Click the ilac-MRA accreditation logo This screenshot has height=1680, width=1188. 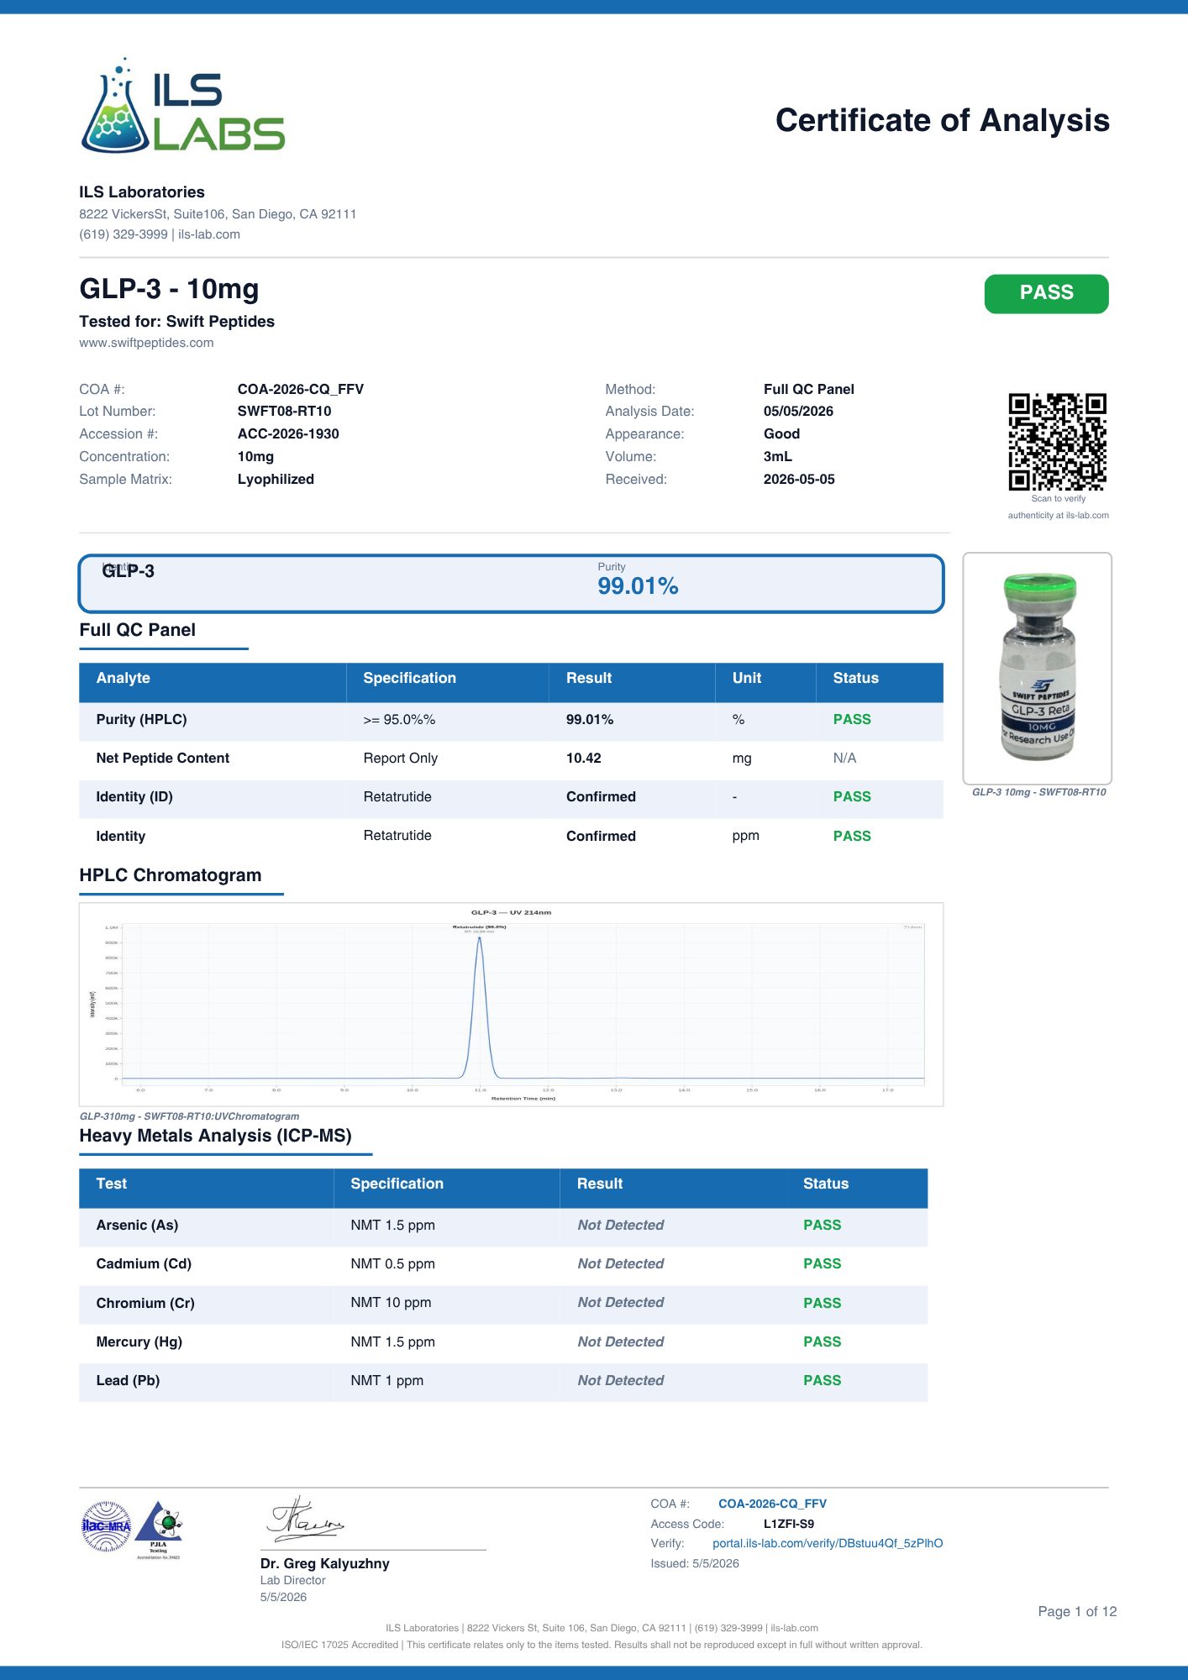(x=107, y=1526)
